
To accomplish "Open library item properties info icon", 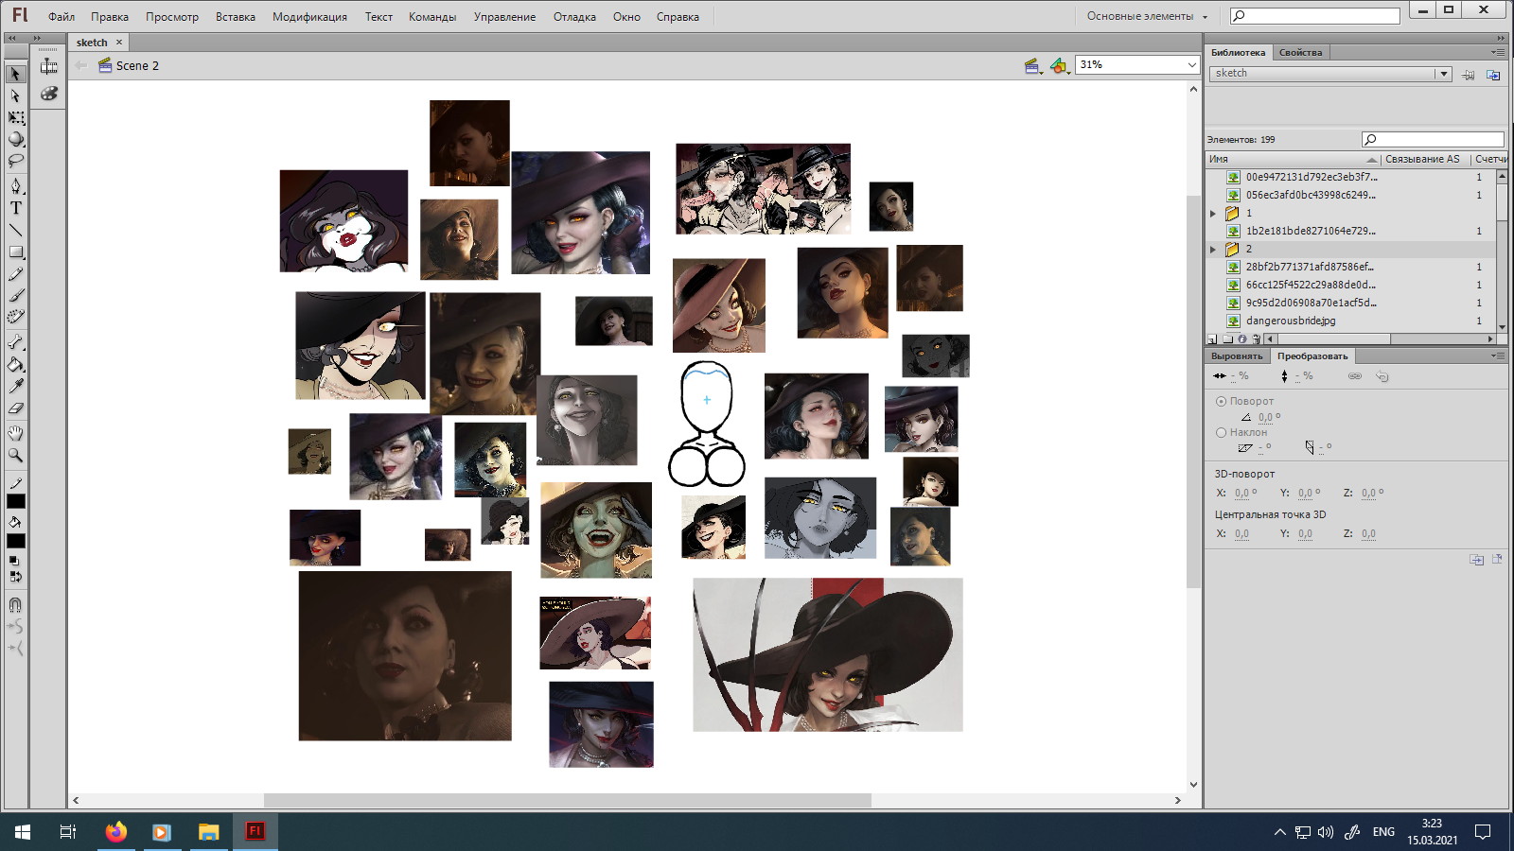I will [x=1242, y=339].
